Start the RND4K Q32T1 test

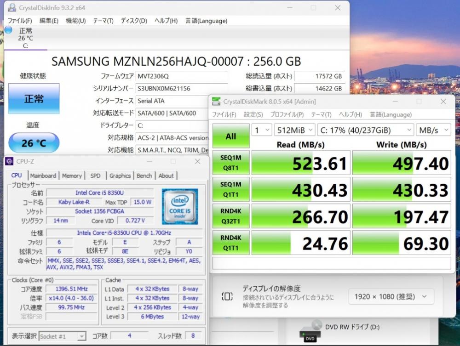[231, 216]
